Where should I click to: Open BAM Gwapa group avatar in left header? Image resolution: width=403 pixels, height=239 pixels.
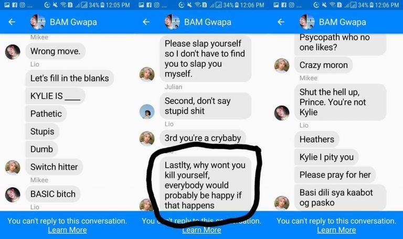tap(38, 22)
